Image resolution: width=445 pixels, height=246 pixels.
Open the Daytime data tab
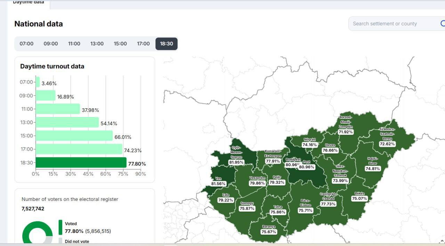(x=29, y=3)
